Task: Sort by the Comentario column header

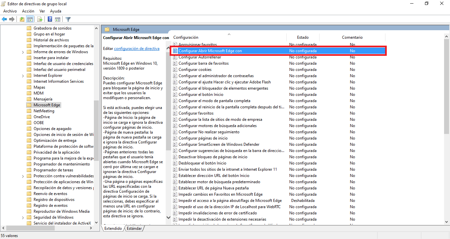Action: tap(352, 37)
